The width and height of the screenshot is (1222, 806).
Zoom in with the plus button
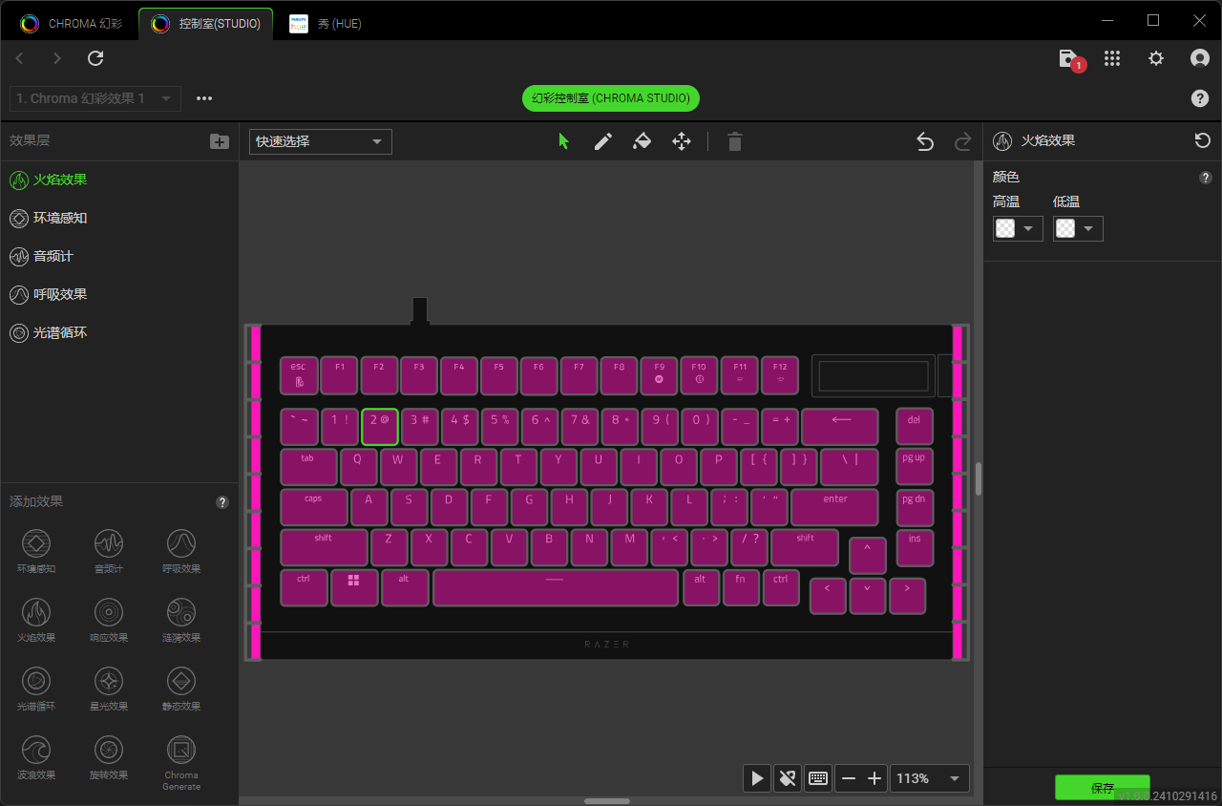(874, 778)
